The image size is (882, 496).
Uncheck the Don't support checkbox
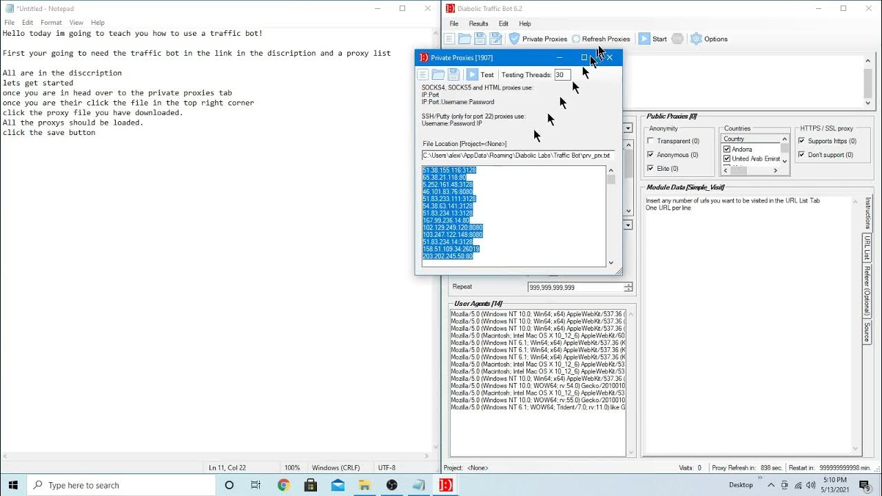pos(801,154)
